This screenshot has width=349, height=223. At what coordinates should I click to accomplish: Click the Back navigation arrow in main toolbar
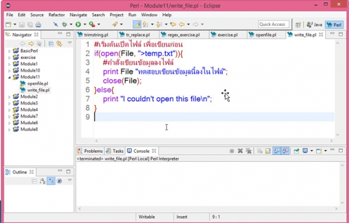182,24
